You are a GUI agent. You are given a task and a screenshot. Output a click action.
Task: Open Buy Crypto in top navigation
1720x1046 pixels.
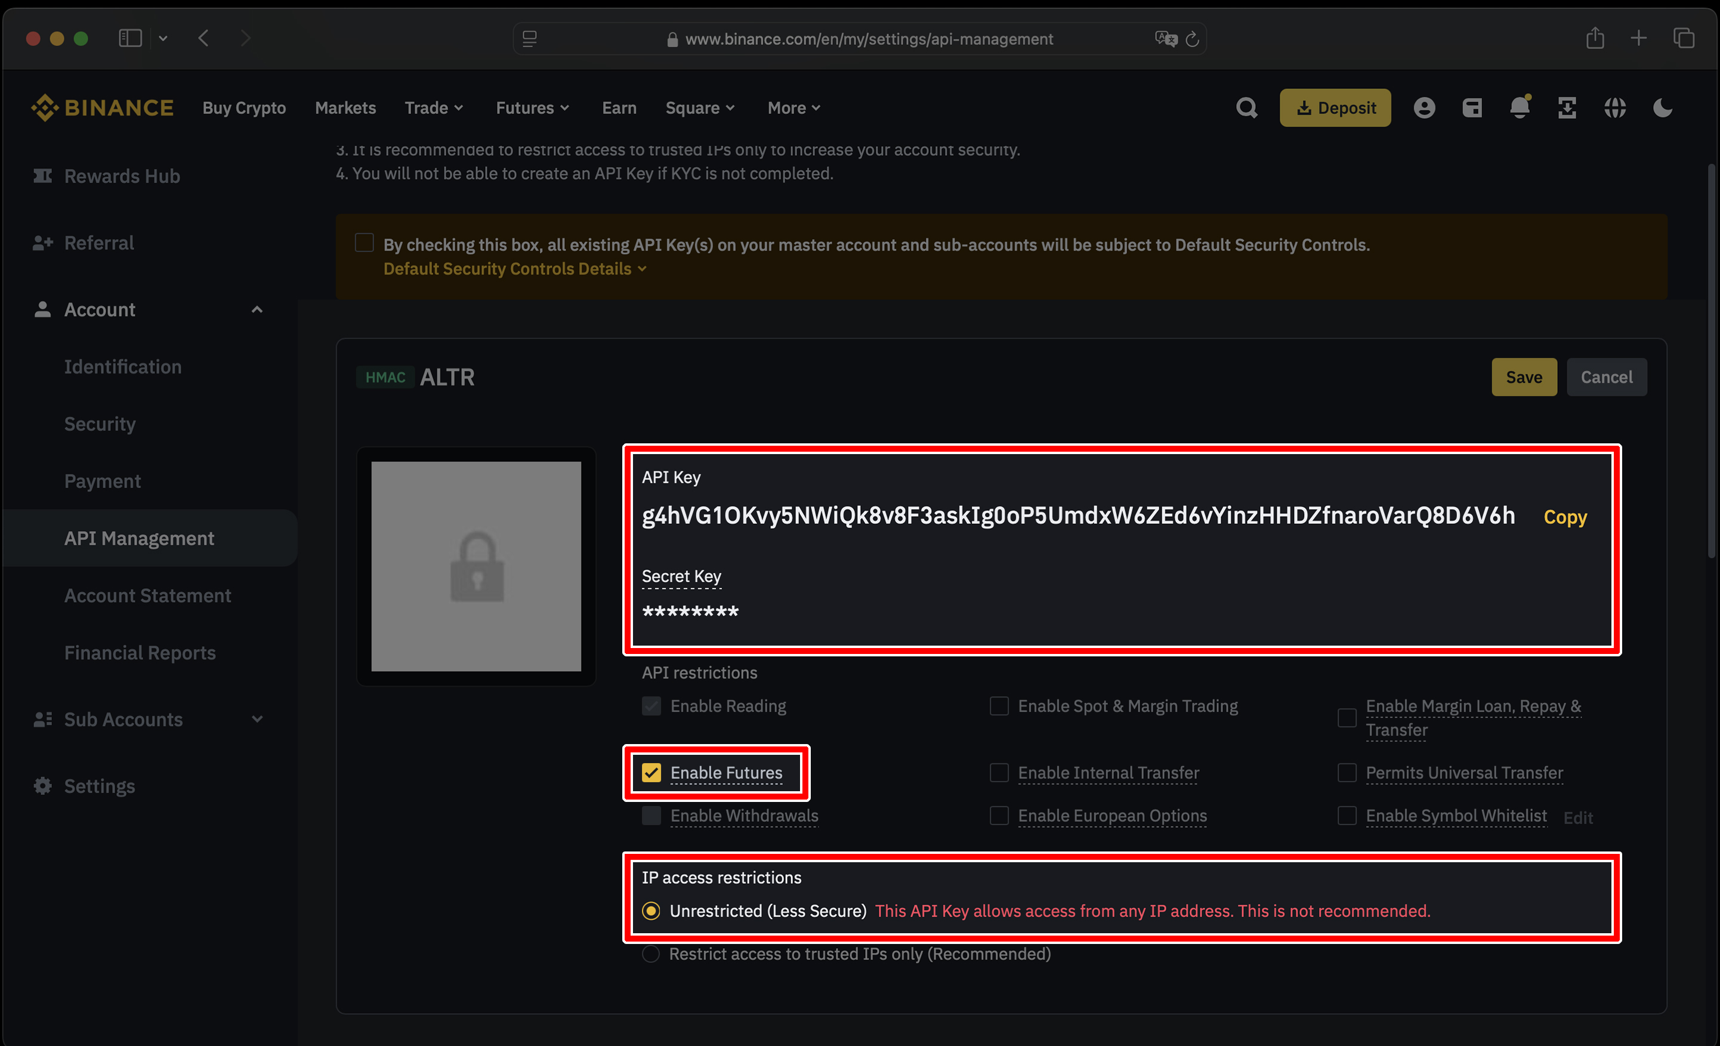click(x=245, y=107)
